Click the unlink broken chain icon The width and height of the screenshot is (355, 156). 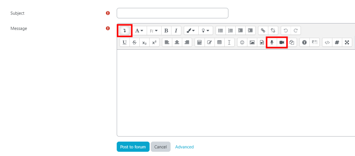(x=273, y=31)
